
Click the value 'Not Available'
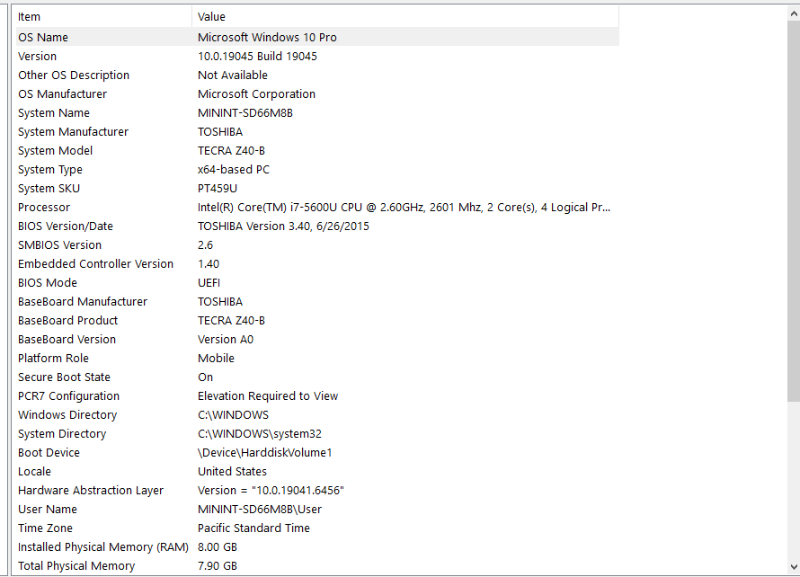(232, 75)
